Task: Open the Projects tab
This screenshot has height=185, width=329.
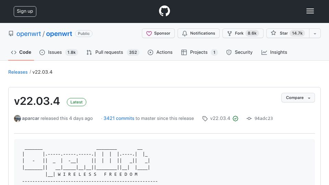Action: (199, 52)
